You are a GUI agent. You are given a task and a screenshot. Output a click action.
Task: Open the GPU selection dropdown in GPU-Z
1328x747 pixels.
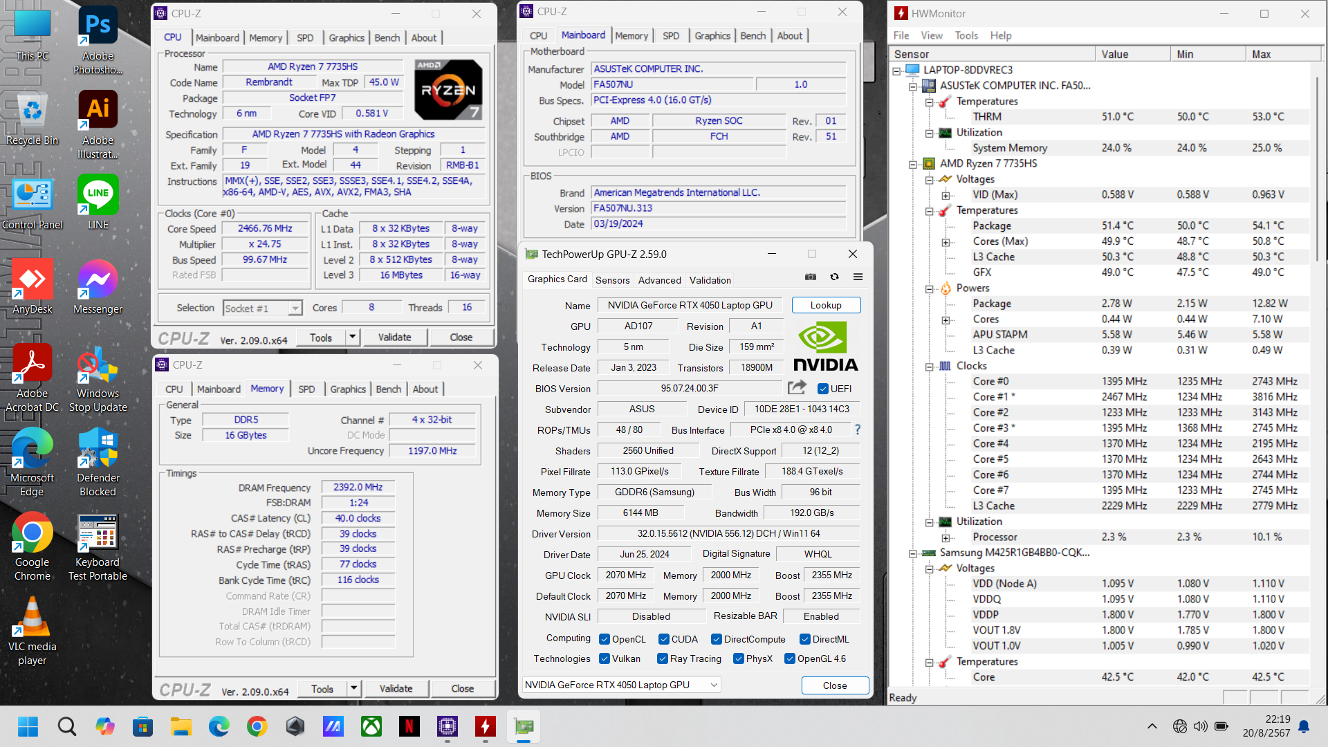[621, 685]
